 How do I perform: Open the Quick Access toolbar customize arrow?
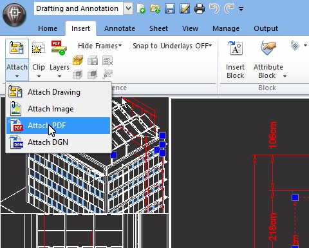point(241,9)
